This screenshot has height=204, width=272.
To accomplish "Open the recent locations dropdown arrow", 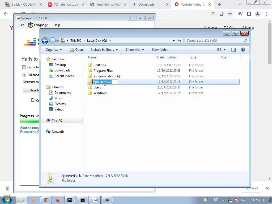I will pos(58,41).
